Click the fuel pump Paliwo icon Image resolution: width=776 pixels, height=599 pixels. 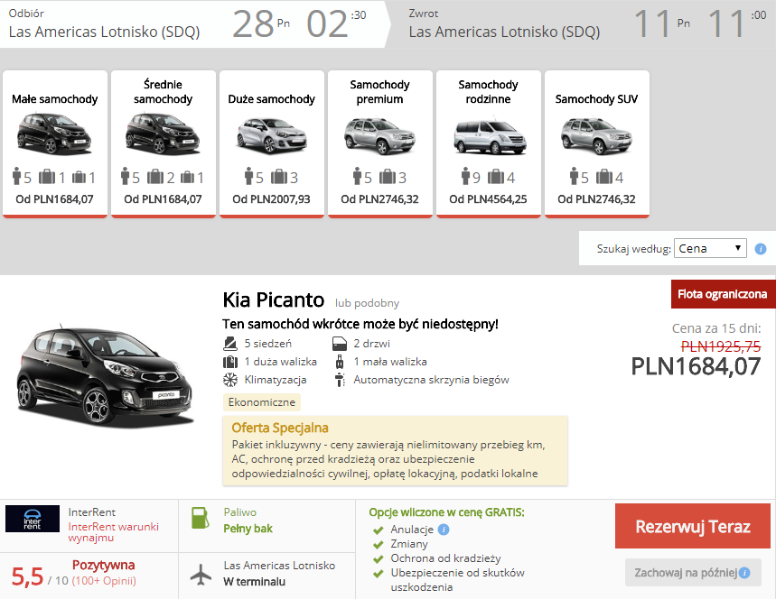point(200,518)
